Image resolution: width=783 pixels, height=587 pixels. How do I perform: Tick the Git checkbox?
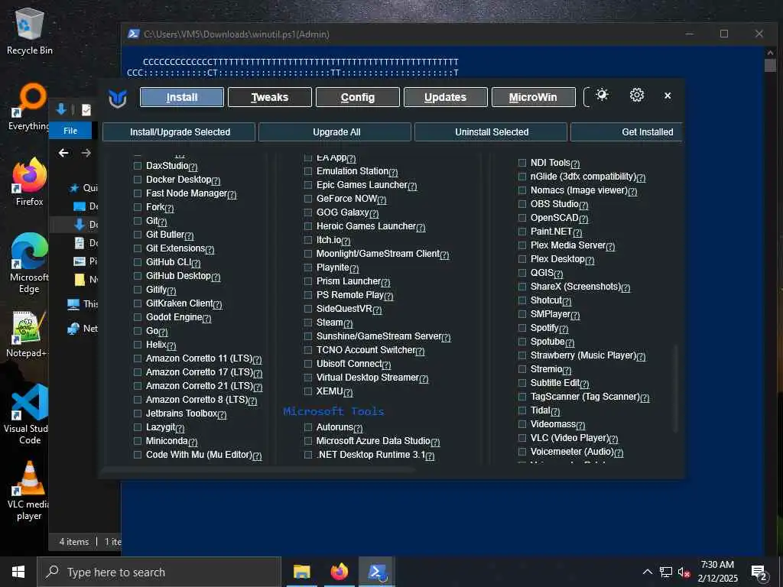138,221
